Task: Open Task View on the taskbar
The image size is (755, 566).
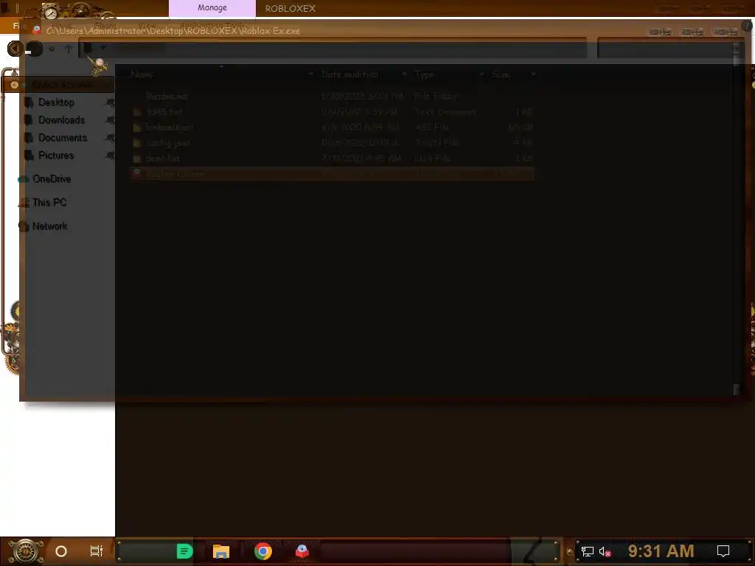Action: pos(97,551)
